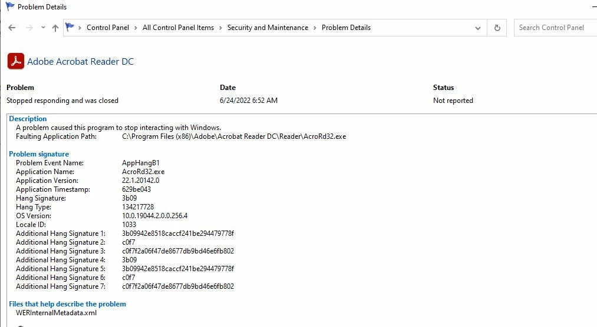Image resolution: width=597 pixels, height=327 pixels.
Task: Select the AppHangB1 event name value
Action: click(x=140, y=163)
